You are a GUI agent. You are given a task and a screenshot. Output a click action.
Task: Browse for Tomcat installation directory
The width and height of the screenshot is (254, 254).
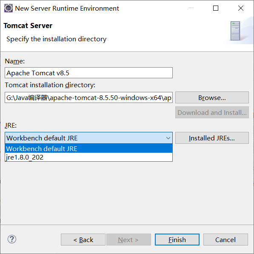212,97
